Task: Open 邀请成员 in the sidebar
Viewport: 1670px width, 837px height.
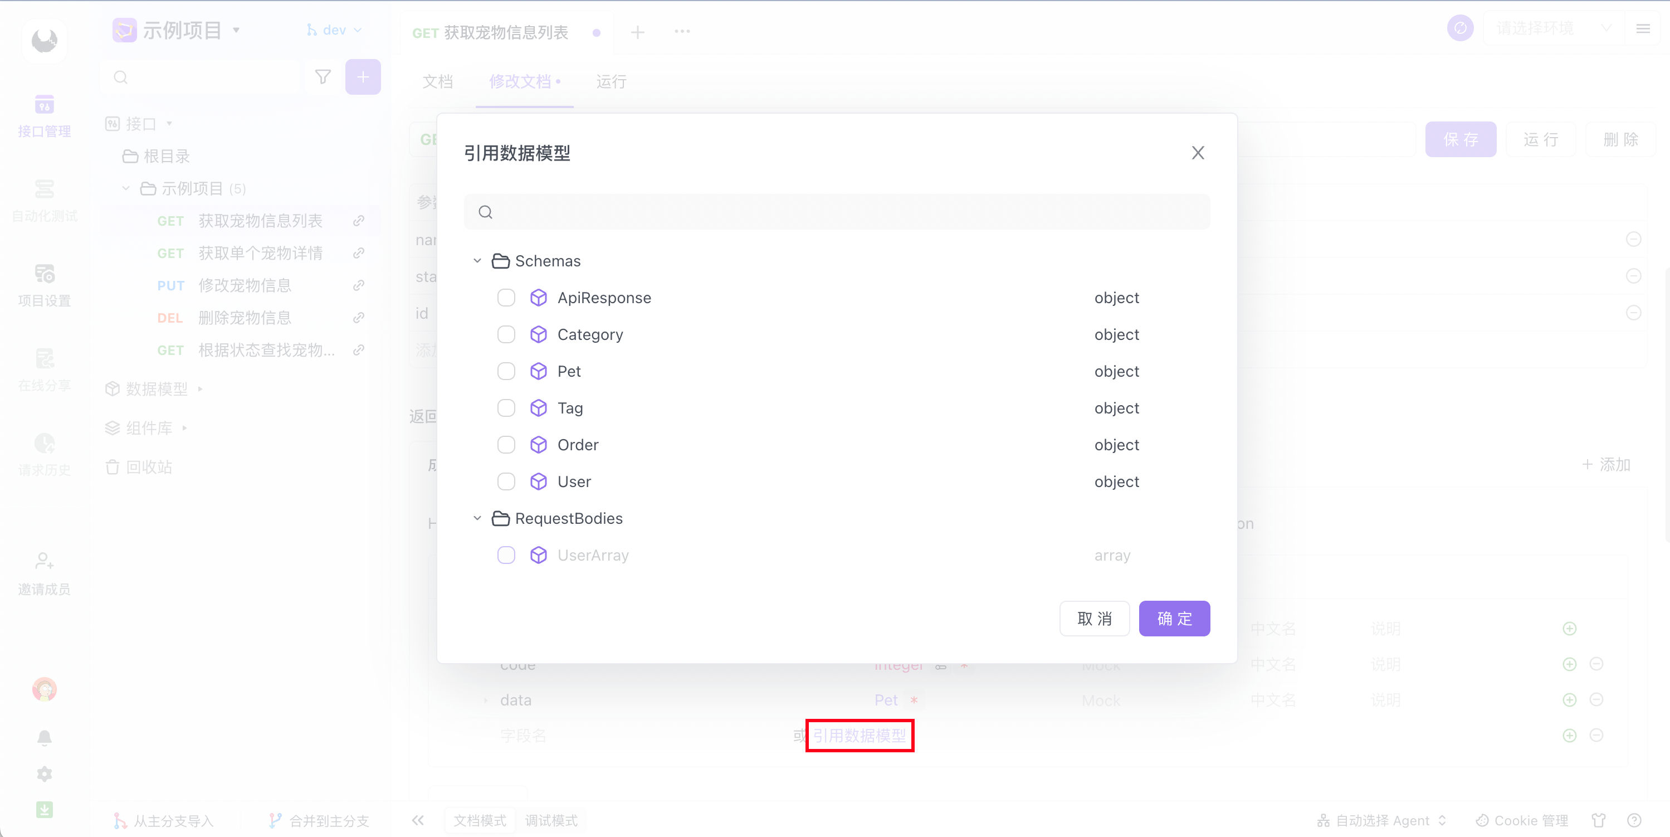Action: tap(44, 574)
